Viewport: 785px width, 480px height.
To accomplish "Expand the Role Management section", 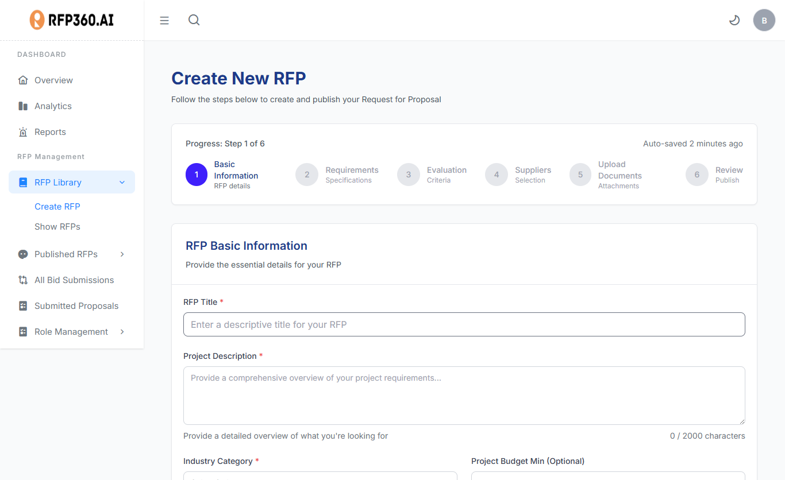I will pyautogui.click(x=121, y=331).
